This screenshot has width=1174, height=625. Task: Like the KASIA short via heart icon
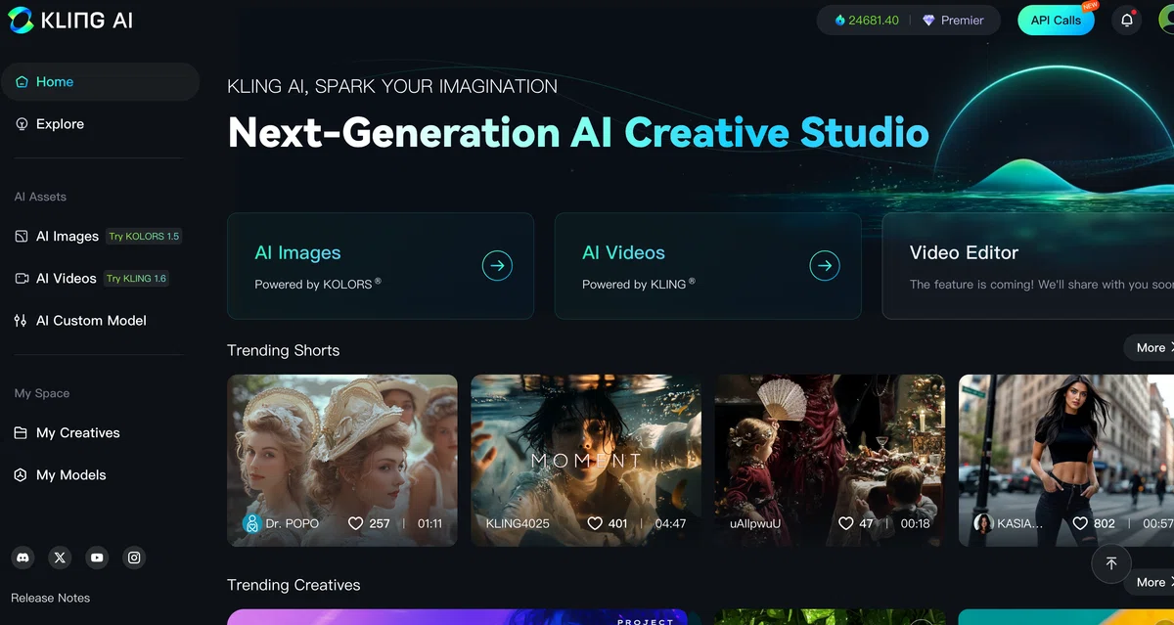(1080, 523)
